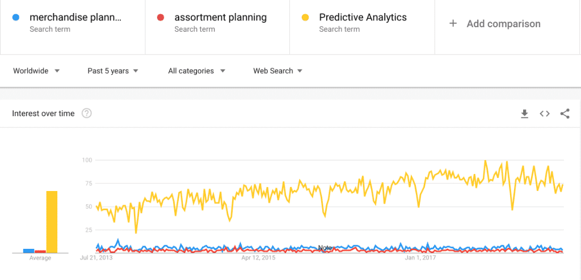Edit the assortment planning search term
Image resolution: width=581 pixels, height=280 pixels.
click(x=221, y=18)
